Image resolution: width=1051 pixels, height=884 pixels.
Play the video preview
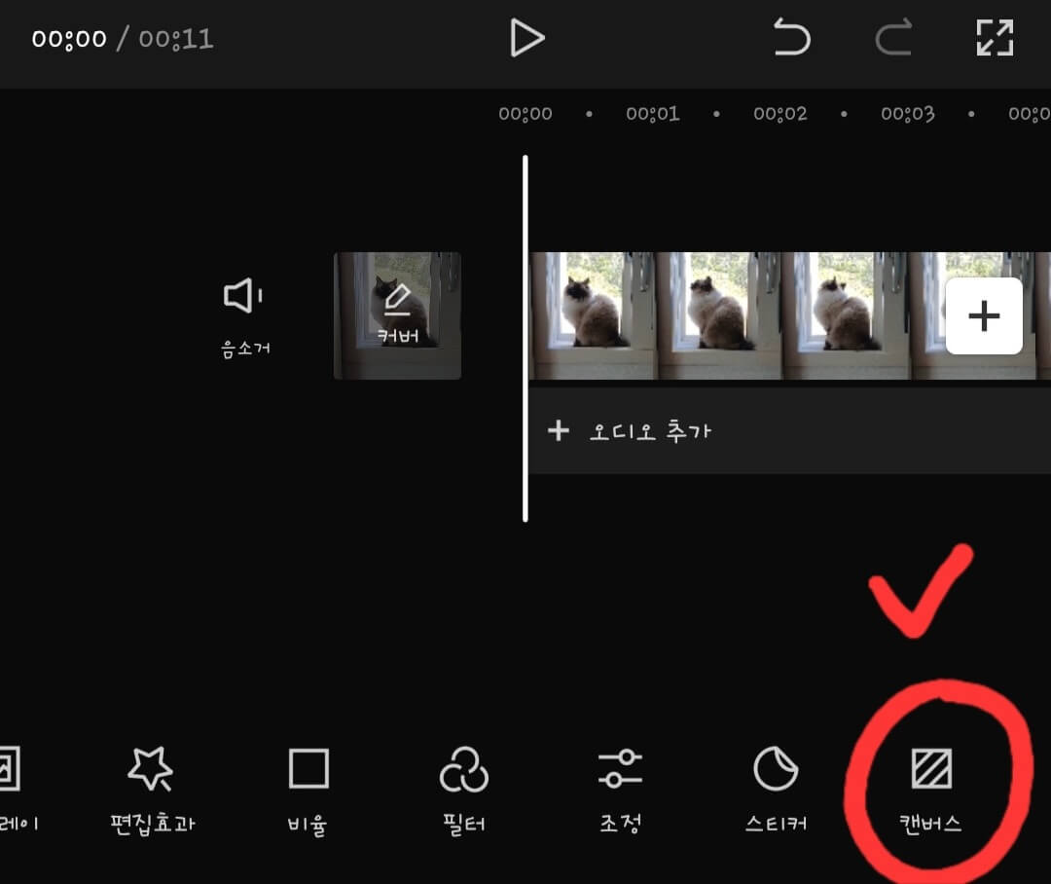(526, 38)
